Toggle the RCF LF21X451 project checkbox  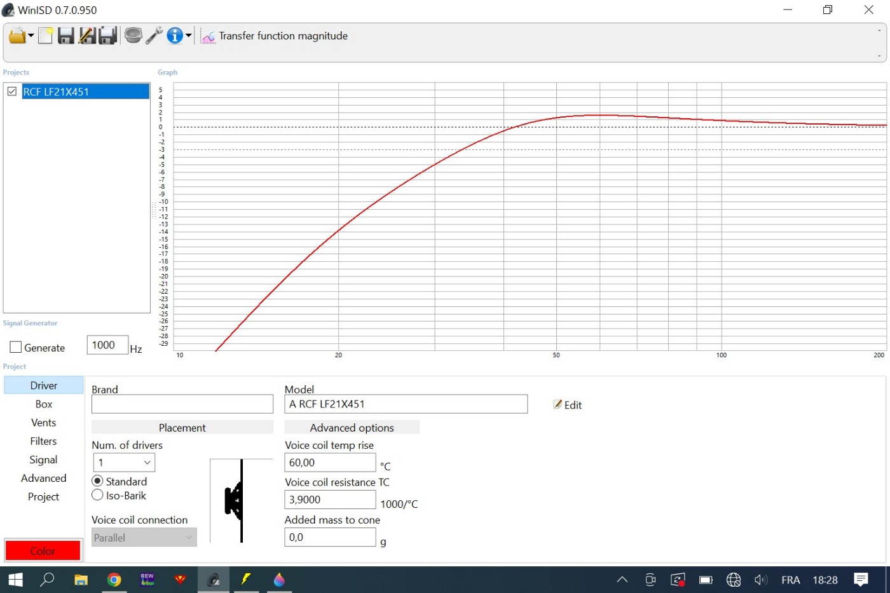(12, 92)
